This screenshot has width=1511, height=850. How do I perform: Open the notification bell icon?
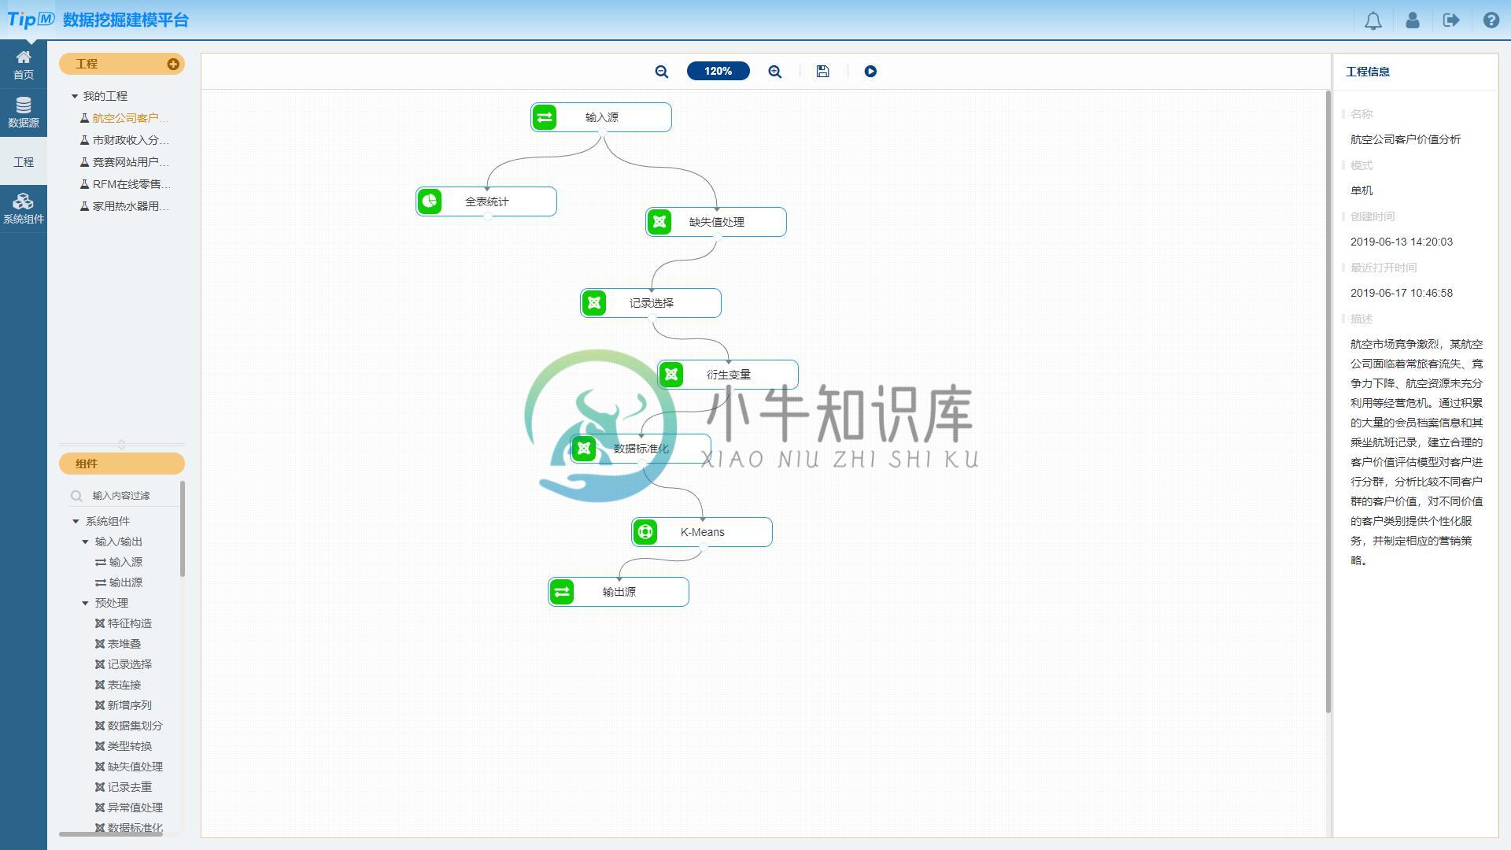1372,20
